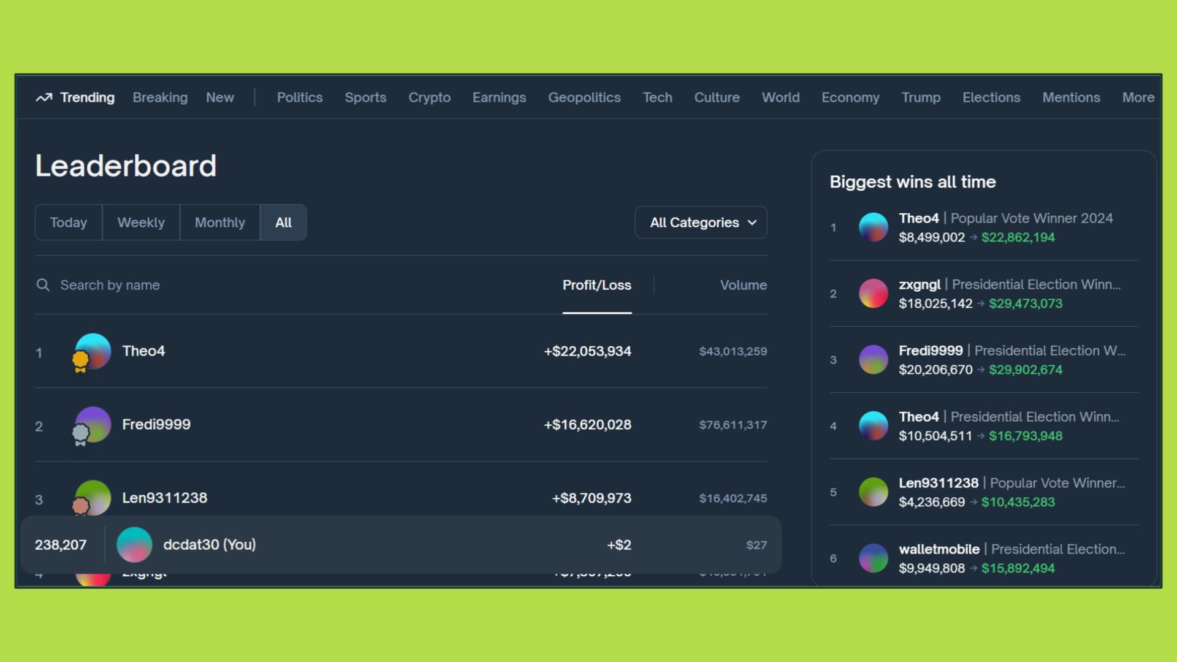
Task: Select the Today leaderboard filter
Action: pyautogui.click(x=68, y=222)
